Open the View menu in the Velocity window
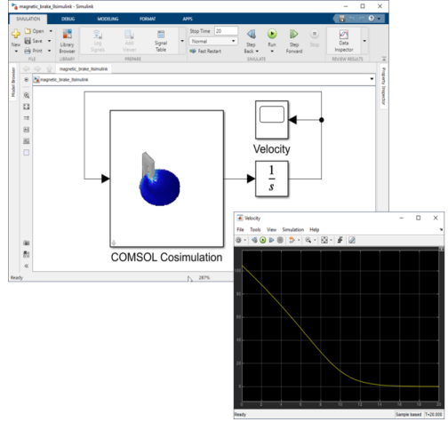The height and width of the screenshot is (422, 448). 271,229
